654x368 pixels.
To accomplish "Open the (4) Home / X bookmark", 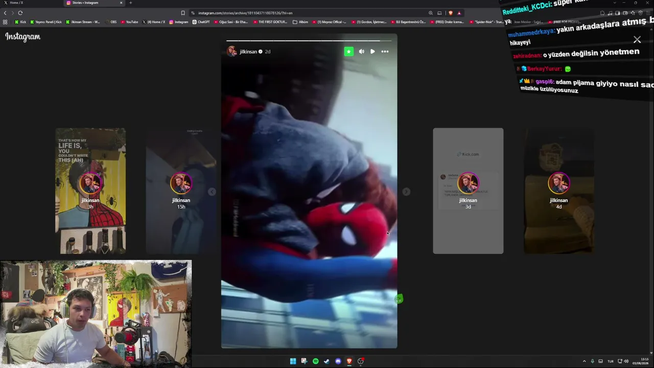I will 154,22.
